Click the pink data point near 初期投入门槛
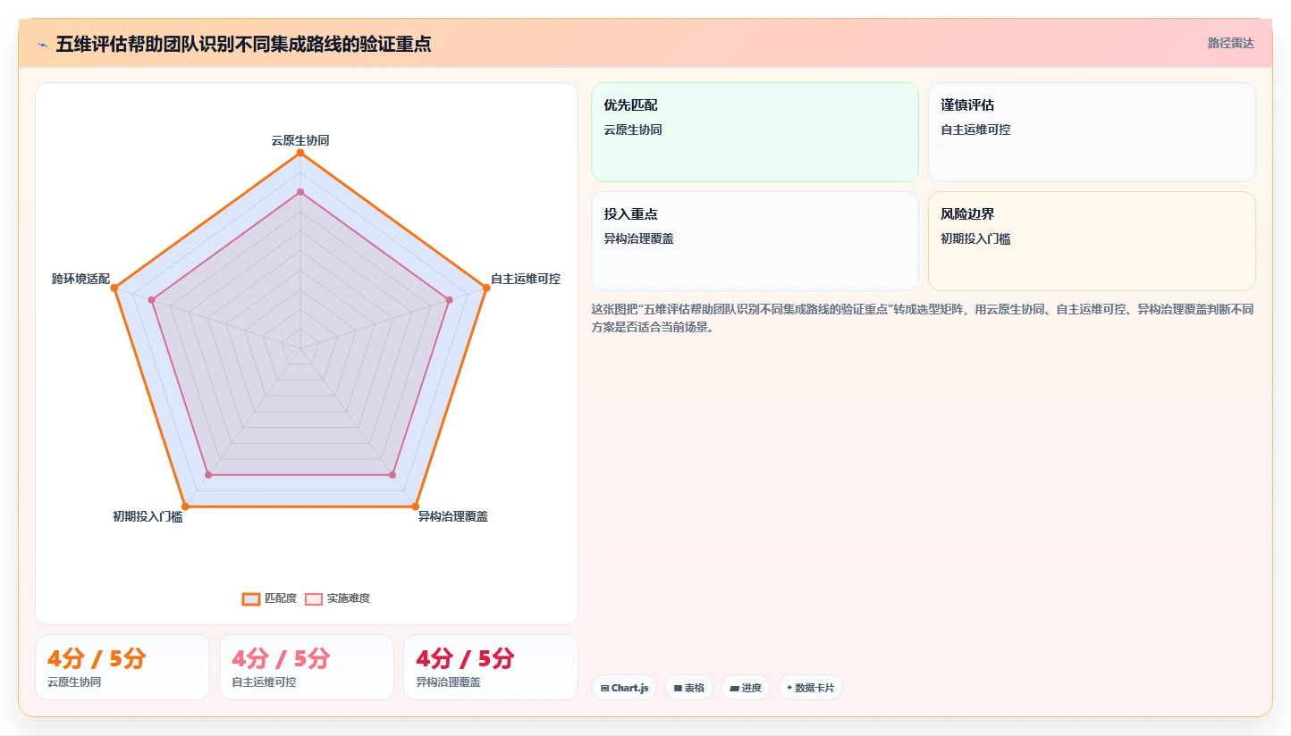This screenshot has width=1291, height=736. (x=208, y=475)
